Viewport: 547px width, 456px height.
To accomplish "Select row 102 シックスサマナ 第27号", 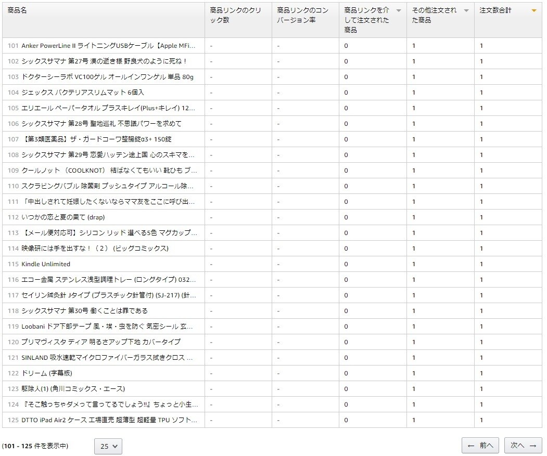I will tap(272, 61).
